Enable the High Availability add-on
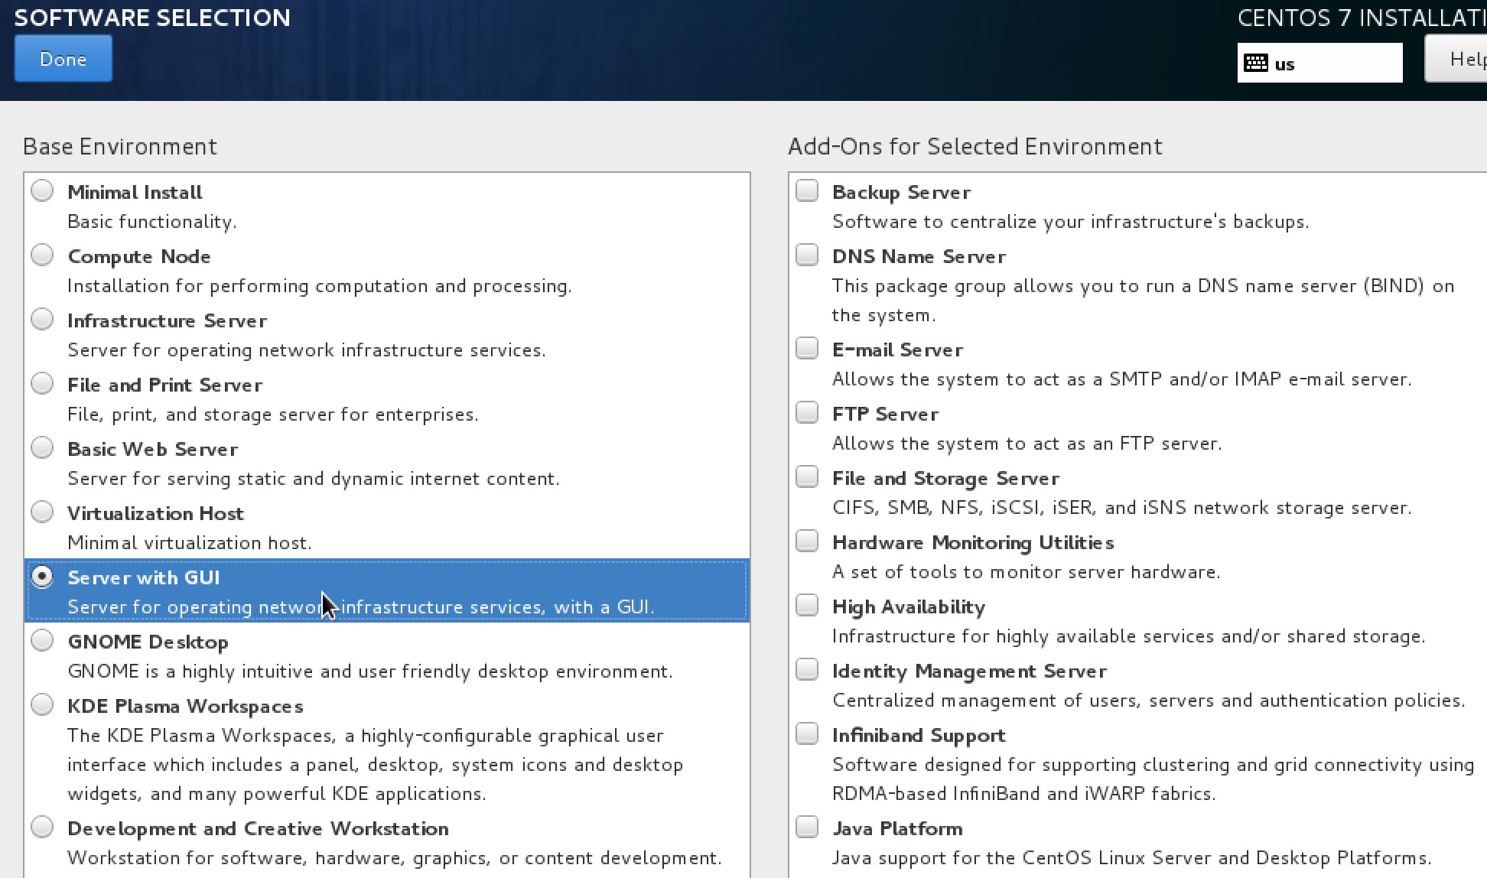The width and height of the screenshot is (1487, 878). 807,604
